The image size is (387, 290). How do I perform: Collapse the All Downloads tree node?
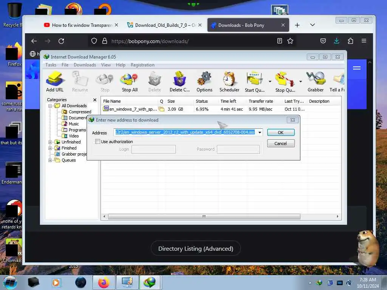pyautogui.click(x=50, y=106)
